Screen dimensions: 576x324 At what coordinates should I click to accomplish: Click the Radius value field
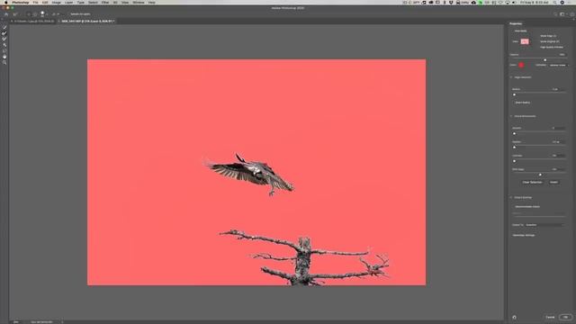[558, 89]
